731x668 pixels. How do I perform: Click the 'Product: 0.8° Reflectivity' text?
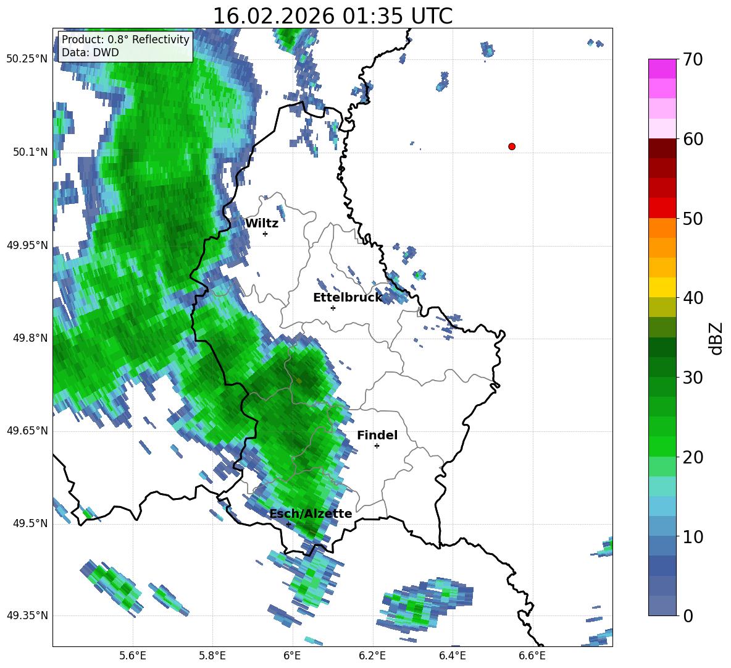click(x=125, y=40)
